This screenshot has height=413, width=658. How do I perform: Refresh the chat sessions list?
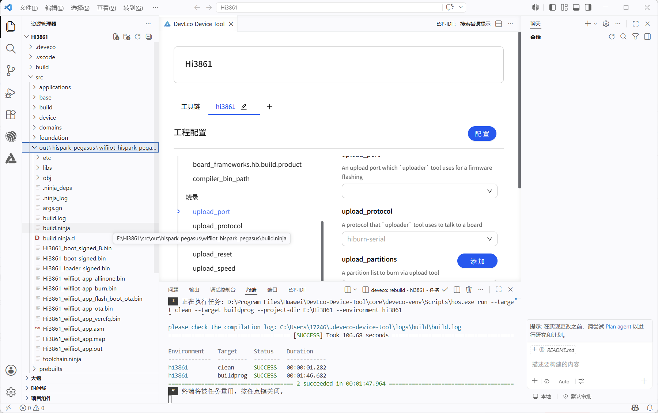pos(612,37)
